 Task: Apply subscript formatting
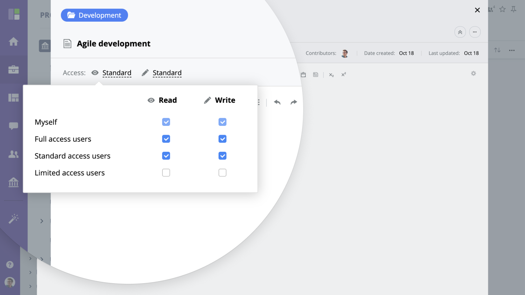click(x=331, y=75)
